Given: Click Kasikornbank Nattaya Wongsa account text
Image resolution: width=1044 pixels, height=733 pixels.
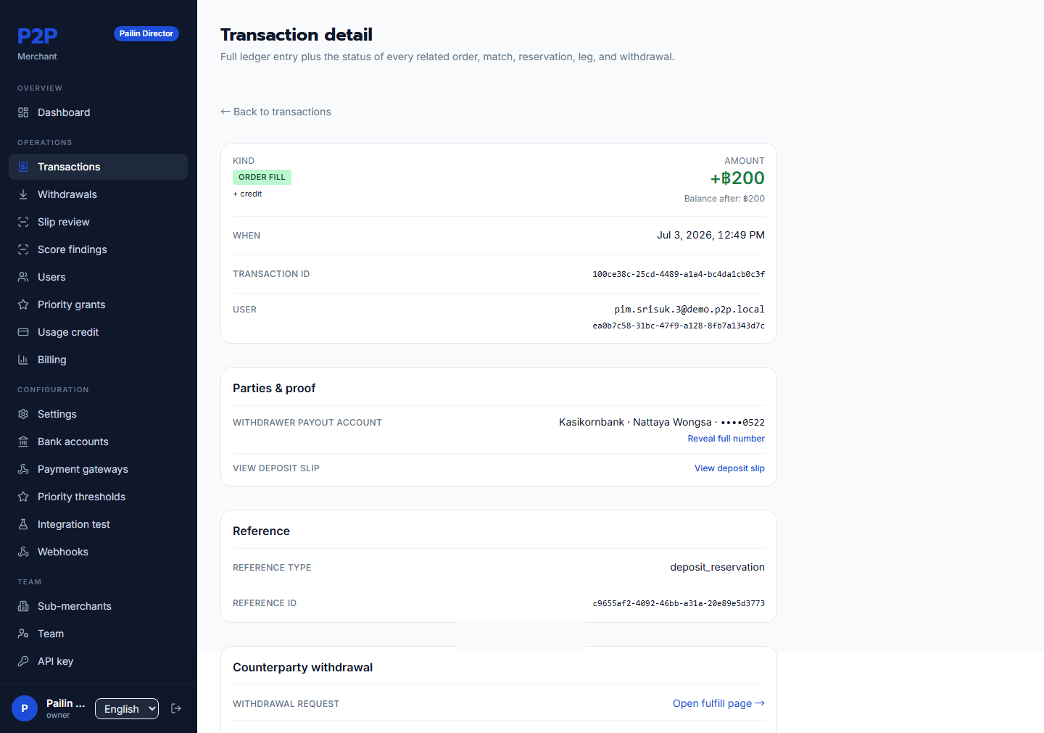Looking at the screenshot, I should (662, 422).
